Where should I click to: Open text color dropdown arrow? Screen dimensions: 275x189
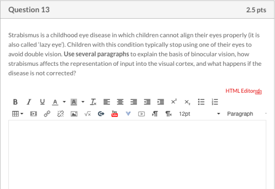[x=64, y=102]
